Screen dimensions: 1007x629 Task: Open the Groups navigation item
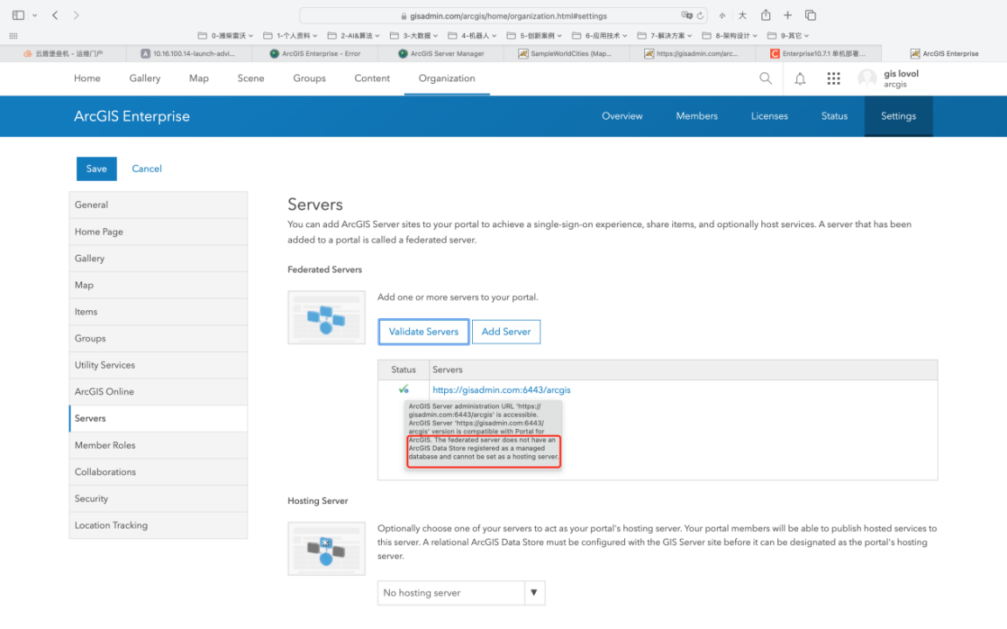point(309,79)
